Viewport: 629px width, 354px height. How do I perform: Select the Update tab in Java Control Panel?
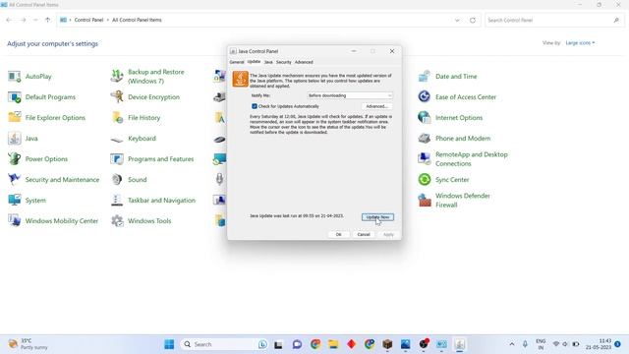coord(254,62)
